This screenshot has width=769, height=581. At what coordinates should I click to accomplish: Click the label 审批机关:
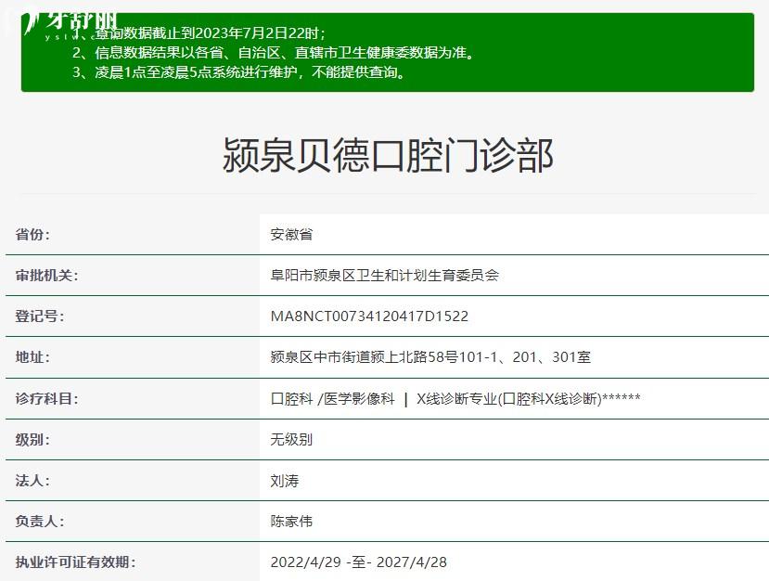[46, 276]
